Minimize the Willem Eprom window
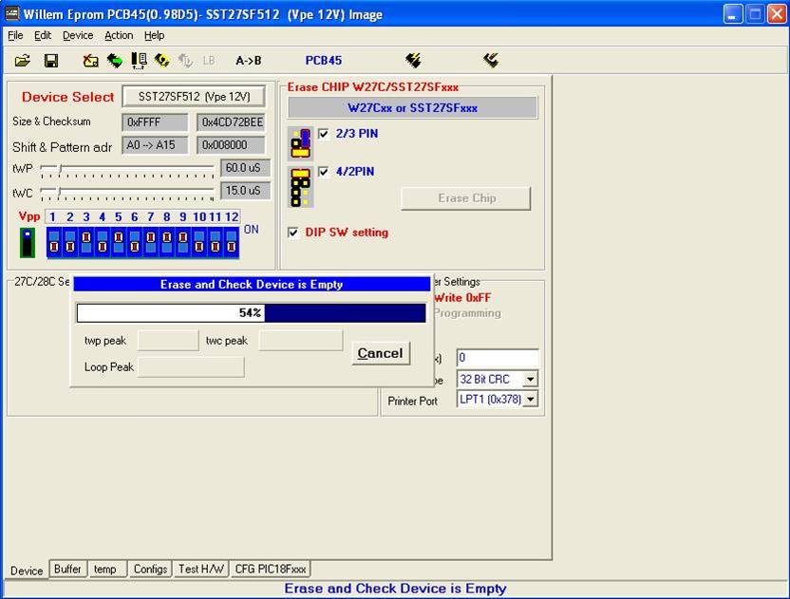Viewport: 790px width, 599px height. pos(733,14)
